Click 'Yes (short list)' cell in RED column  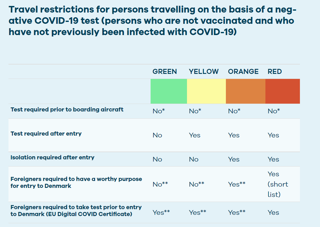(x=278, y=184)
